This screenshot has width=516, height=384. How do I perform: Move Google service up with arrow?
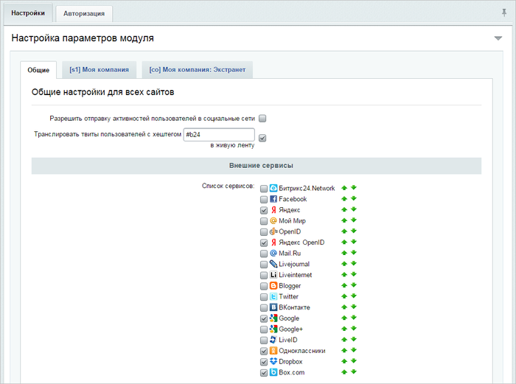[x=344, y=318]
